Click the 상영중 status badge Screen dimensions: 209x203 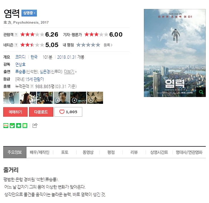click(x=29, y=13)
